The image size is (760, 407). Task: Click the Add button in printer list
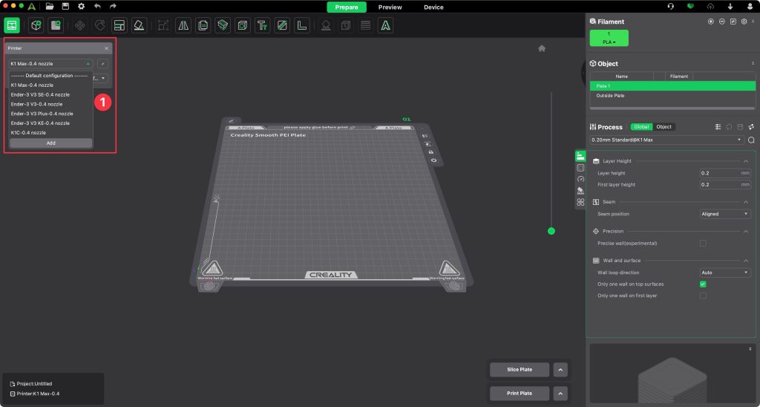(50, 143)
